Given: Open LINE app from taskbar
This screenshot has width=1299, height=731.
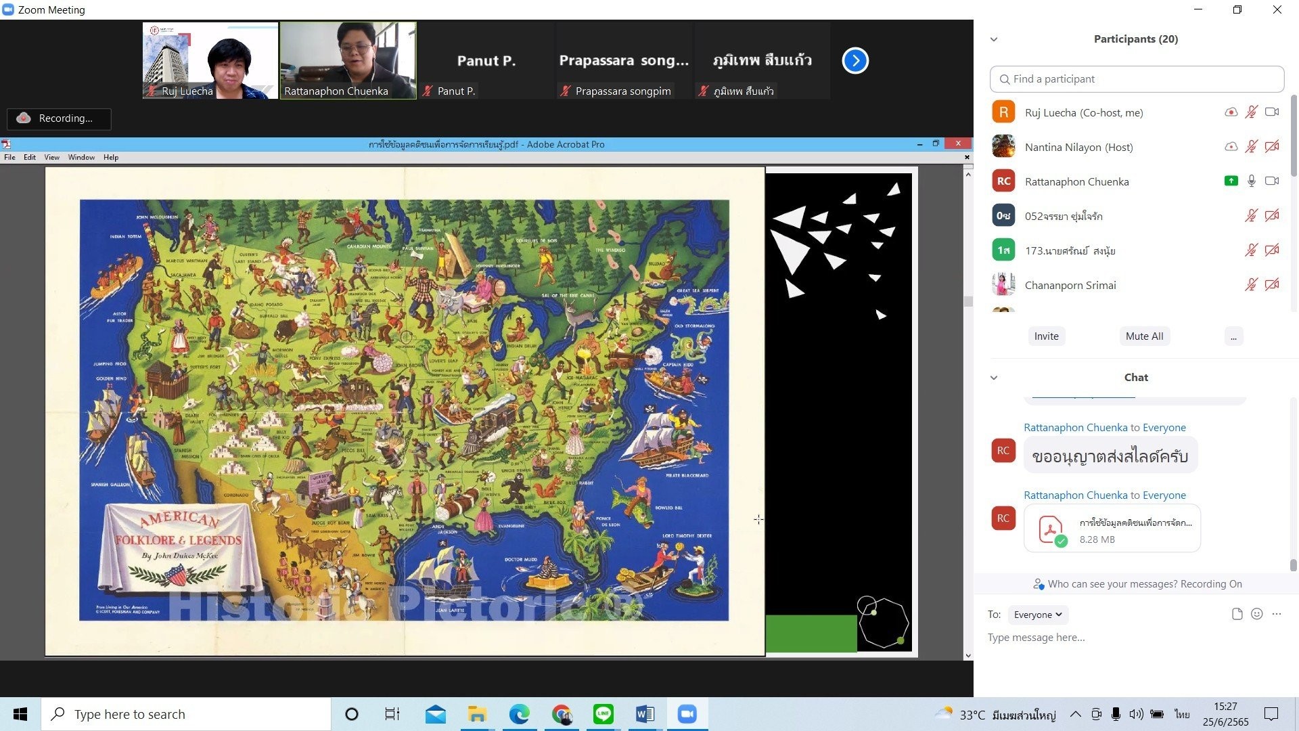Looking at the screenshot, I should click(603, 714).
